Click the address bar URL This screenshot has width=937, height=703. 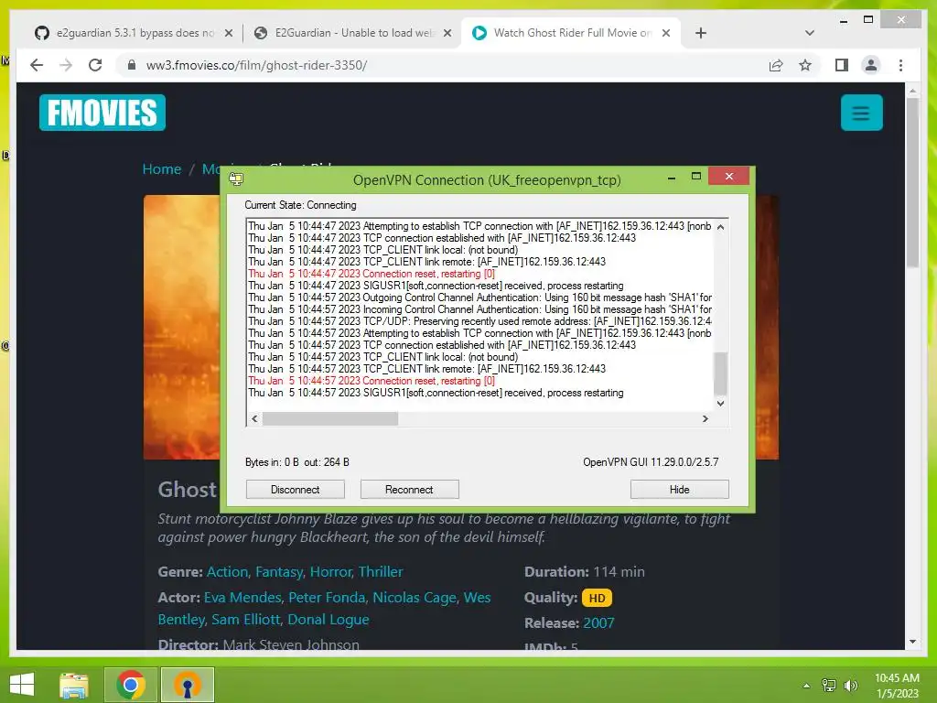click(256, 65)
